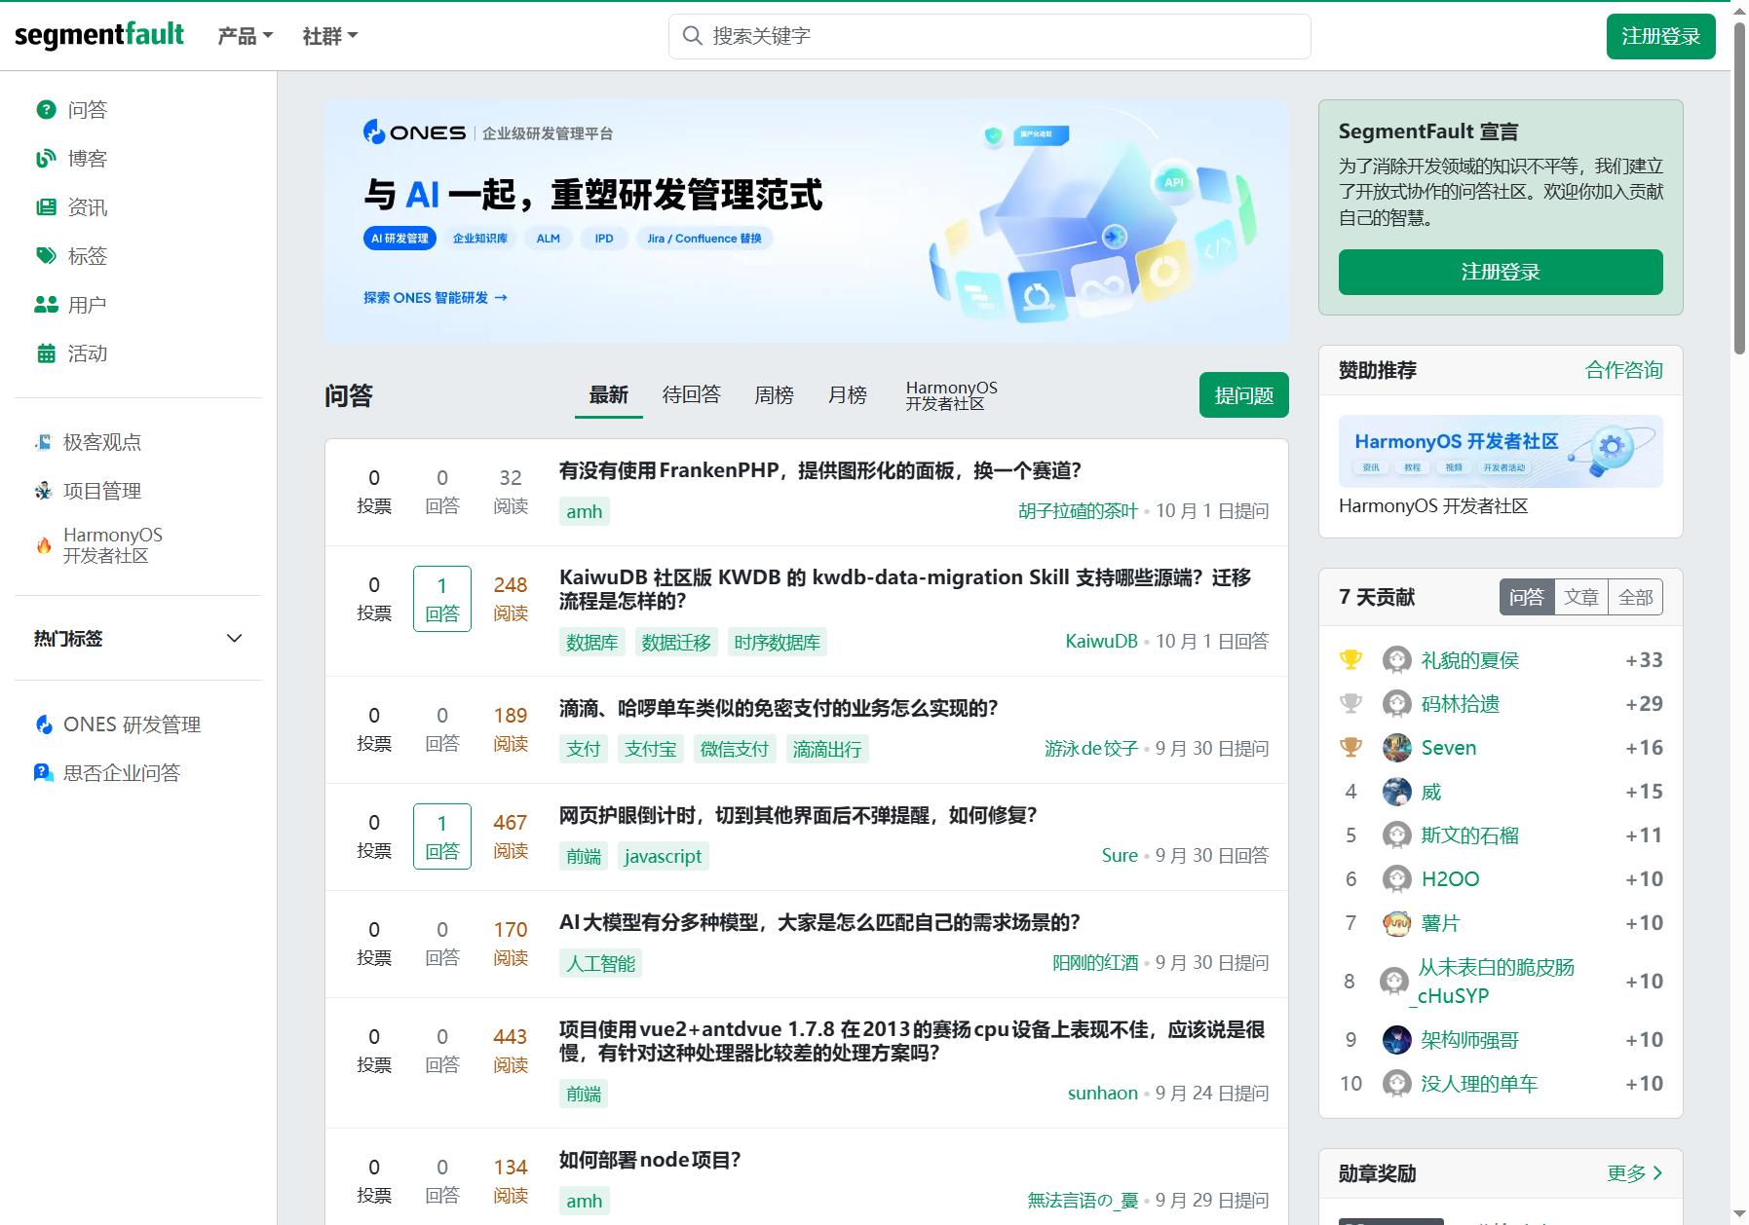1749x1225 pixels.
Task: Click 架构师强哥's avatar icon
Action: click(1397, 1040)
